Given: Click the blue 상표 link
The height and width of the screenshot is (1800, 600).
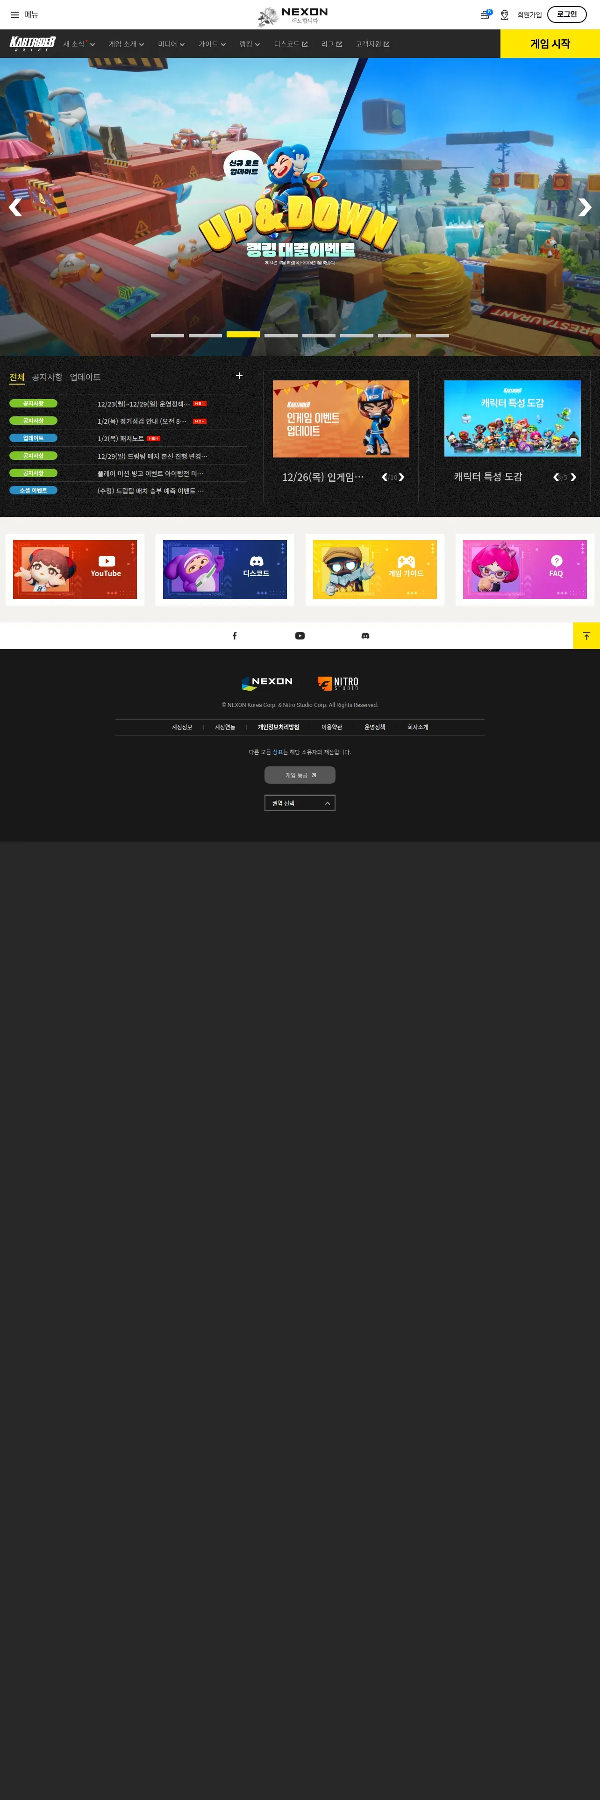Looking at the screenshot, I should (277, 752).
